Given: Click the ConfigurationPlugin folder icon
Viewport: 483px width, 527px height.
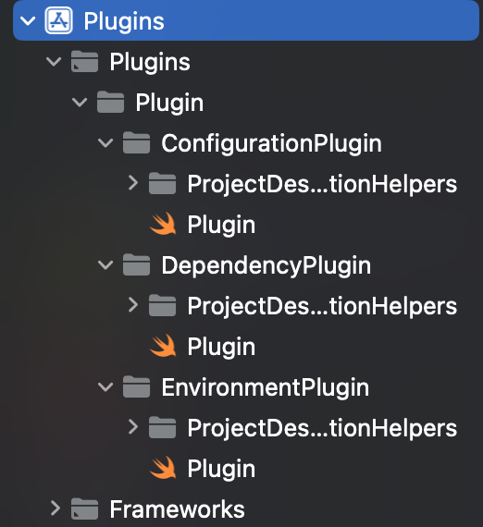Looking at the screenshot, I should point(136,142).
